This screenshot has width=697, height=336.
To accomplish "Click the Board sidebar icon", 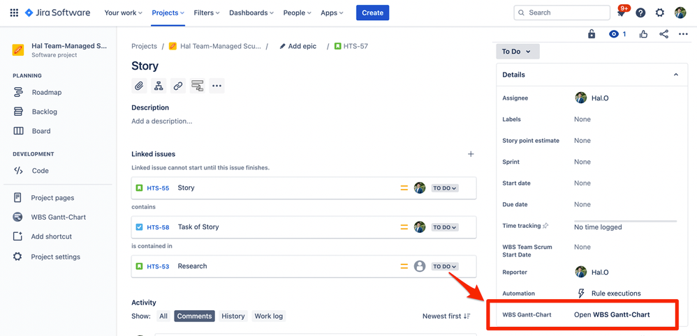I will [18, 131].
